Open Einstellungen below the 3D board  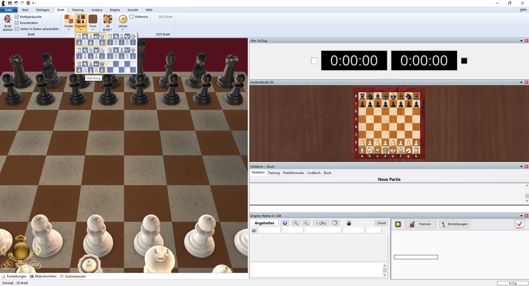click(14, 276)
